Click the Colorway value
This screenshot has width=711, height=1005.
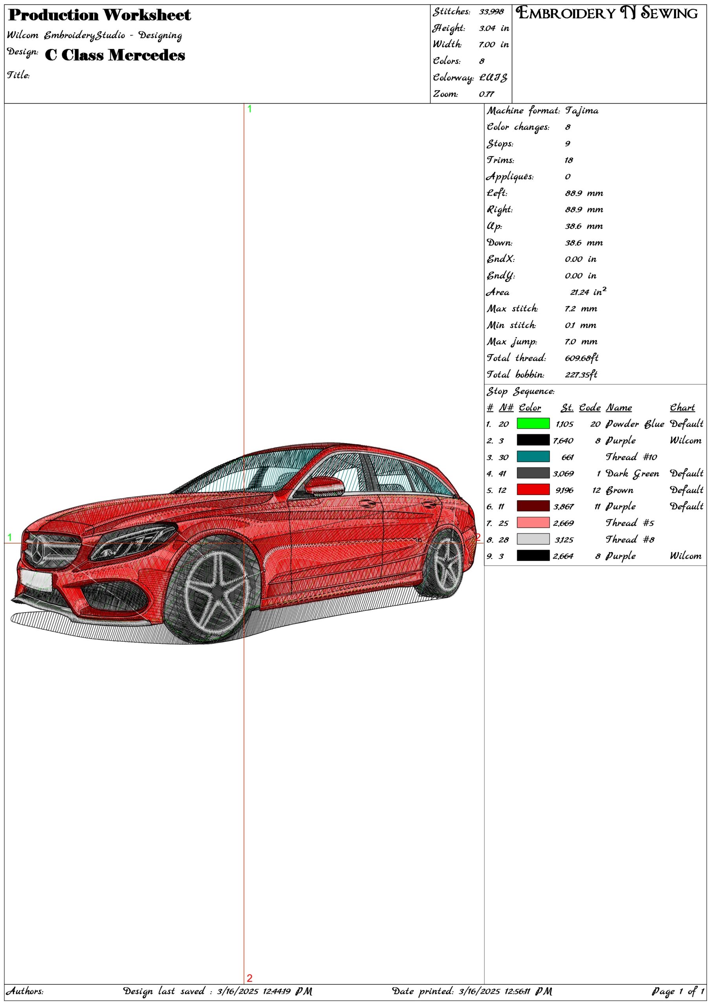tap(493, 77)
